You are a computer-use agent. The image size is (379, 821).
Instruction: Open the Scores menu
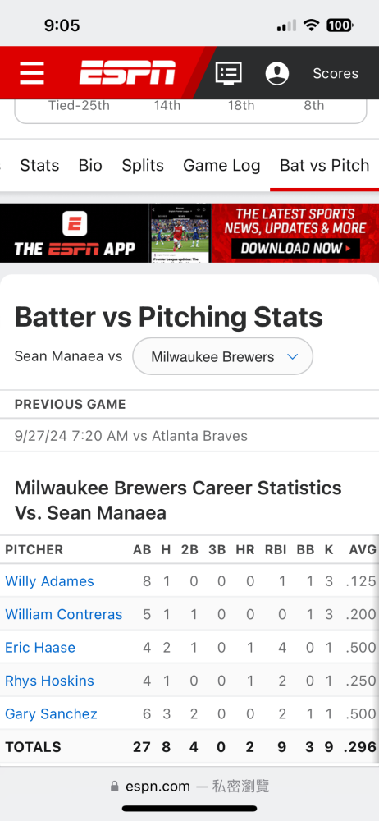coord(336,73)
